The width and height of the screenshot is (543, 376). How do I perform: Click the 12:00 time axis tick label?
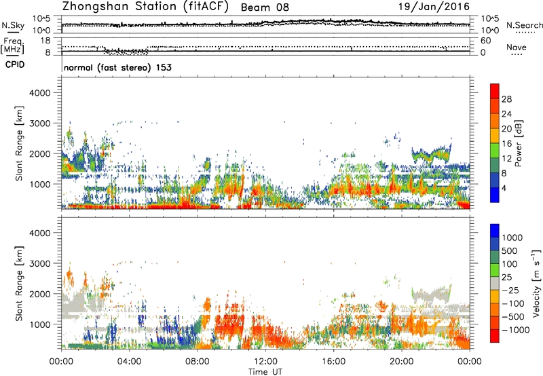coord(265,362)
